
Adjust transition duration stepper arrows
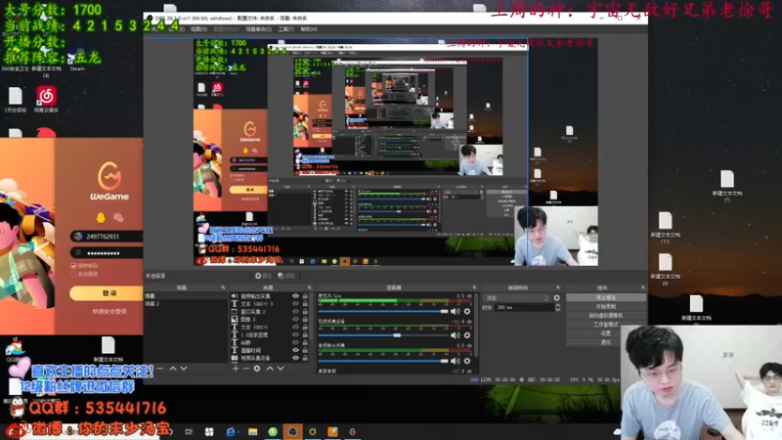click(557, 307)
